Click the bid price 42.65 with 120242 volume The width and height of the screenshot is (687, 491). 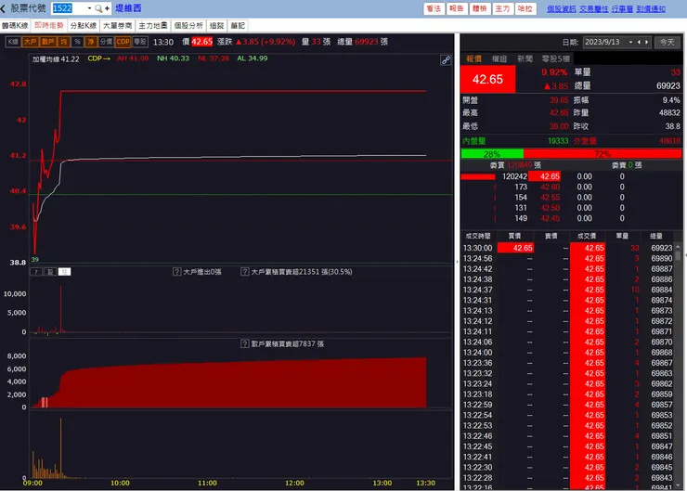pyautogui.click(x=545, y=176)
